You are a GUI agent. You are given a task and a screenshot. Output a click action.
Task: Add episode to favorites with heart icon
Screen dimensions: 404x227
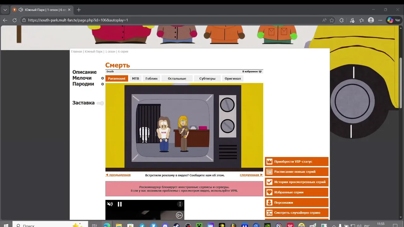260,72
